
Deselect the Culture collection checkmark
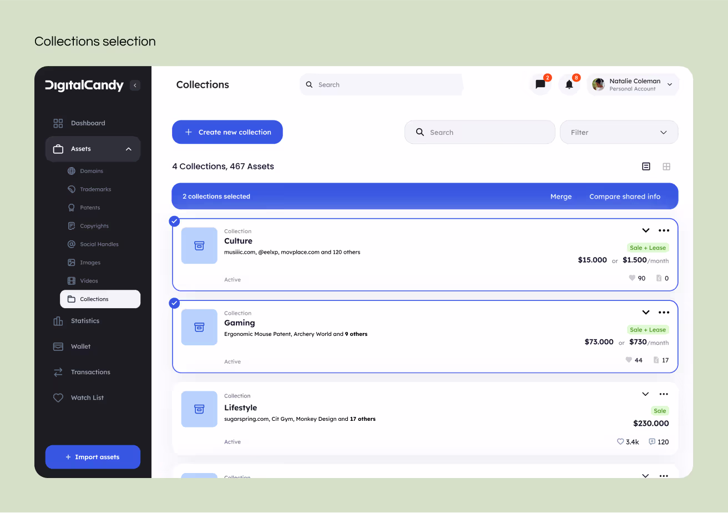pyautogui.click(x=174, y=221)
